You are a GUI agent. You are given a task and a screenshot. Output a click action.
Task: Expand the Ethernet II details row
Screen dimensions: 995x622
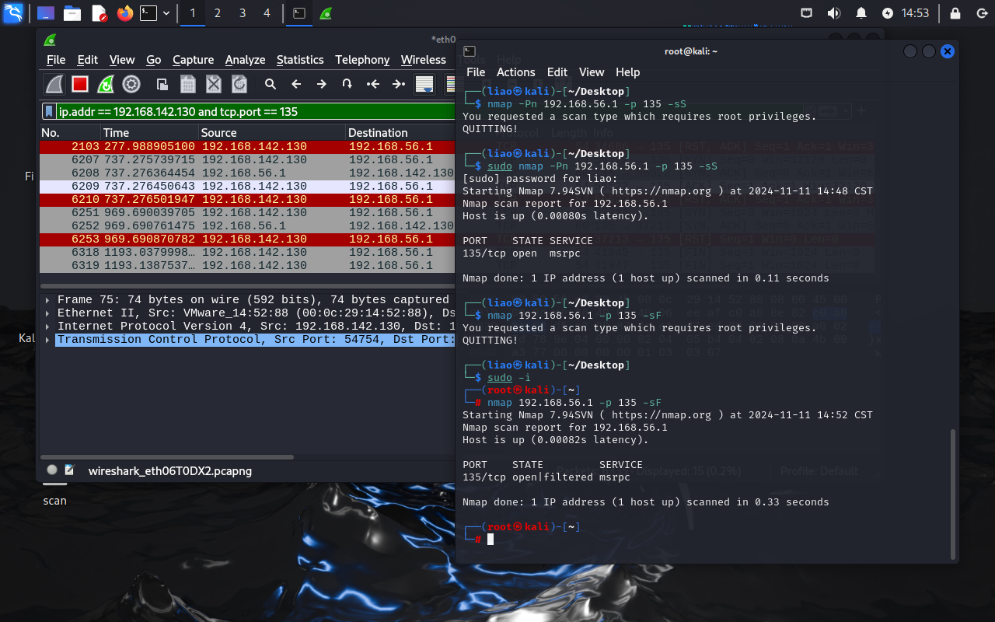[x=47, y=313]
